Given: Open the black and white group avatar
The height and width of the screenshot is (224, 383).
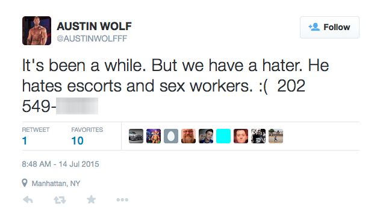Looking at the screenshot, I should [258, 136].
